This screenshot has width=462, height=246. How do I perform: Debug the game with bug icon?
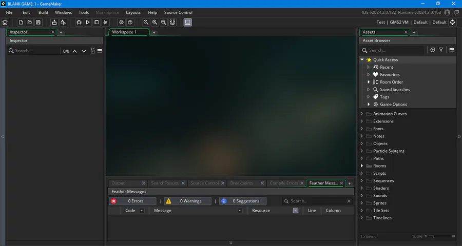coord(79,23)
